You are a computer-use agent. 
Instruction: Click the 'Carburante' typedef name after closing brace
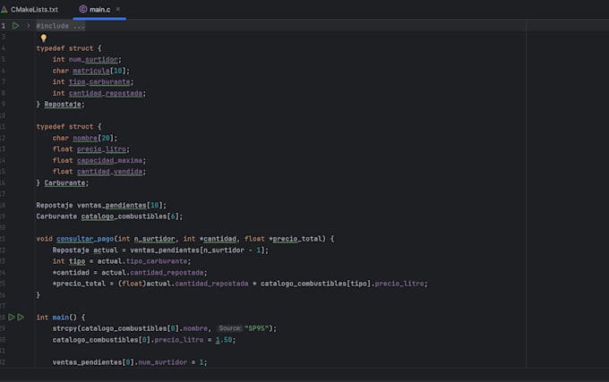64,183
